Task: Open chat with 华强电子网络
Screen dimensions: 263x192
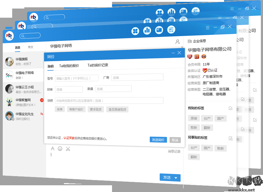Action: (23, 75)
